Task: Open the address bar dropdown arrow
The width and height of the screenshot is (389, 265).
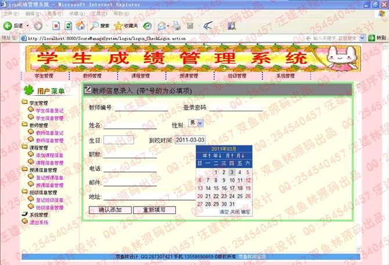Action: 362,38
